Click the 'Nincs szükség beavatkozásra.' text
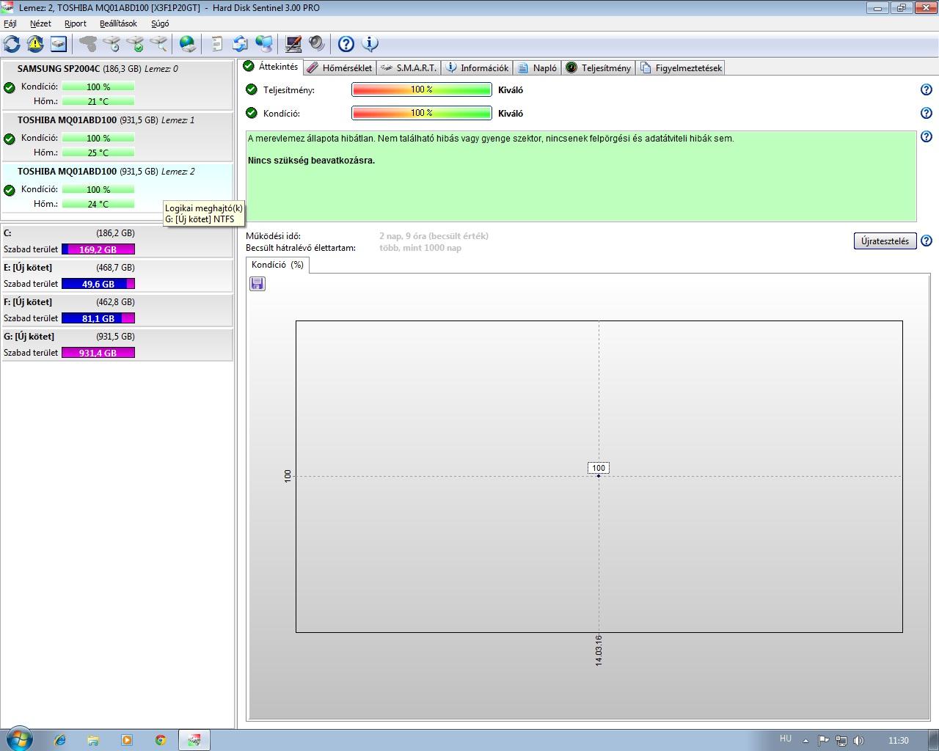The width and height of the screenshot is (939, 751). [x=311, y=160]
